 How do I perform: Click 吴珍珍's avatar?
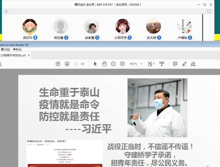point(30,26)
